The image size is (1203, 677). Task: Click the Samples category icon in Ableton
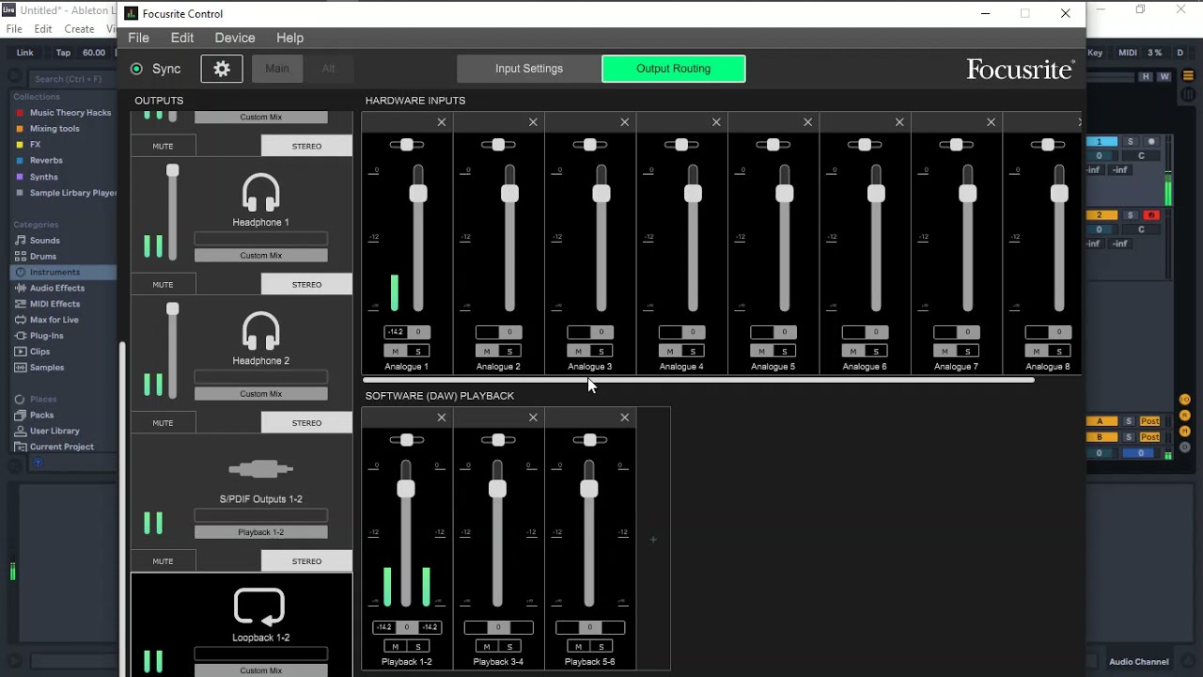[x=20, y=368]
